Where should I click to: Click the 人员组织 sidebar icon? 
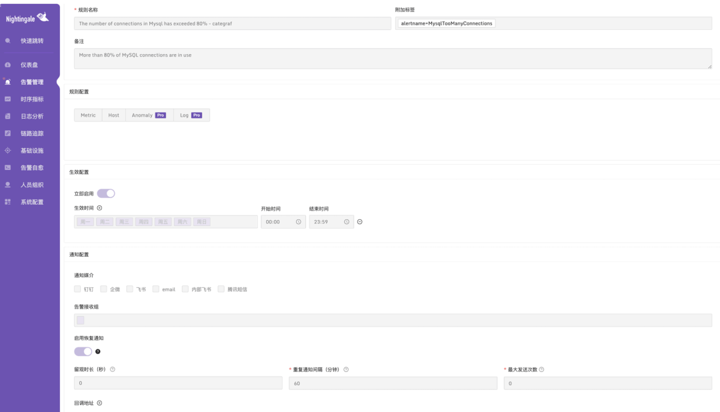8,185
